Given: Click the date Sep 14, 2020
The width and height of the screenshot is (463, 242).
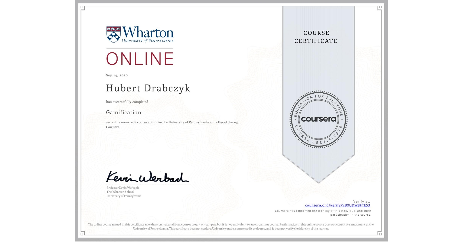Looking at the screenshot, I should [117, 75].
